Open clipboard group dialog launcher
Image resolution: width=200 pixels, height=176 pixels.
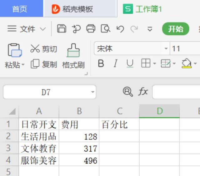coord(86,74)
